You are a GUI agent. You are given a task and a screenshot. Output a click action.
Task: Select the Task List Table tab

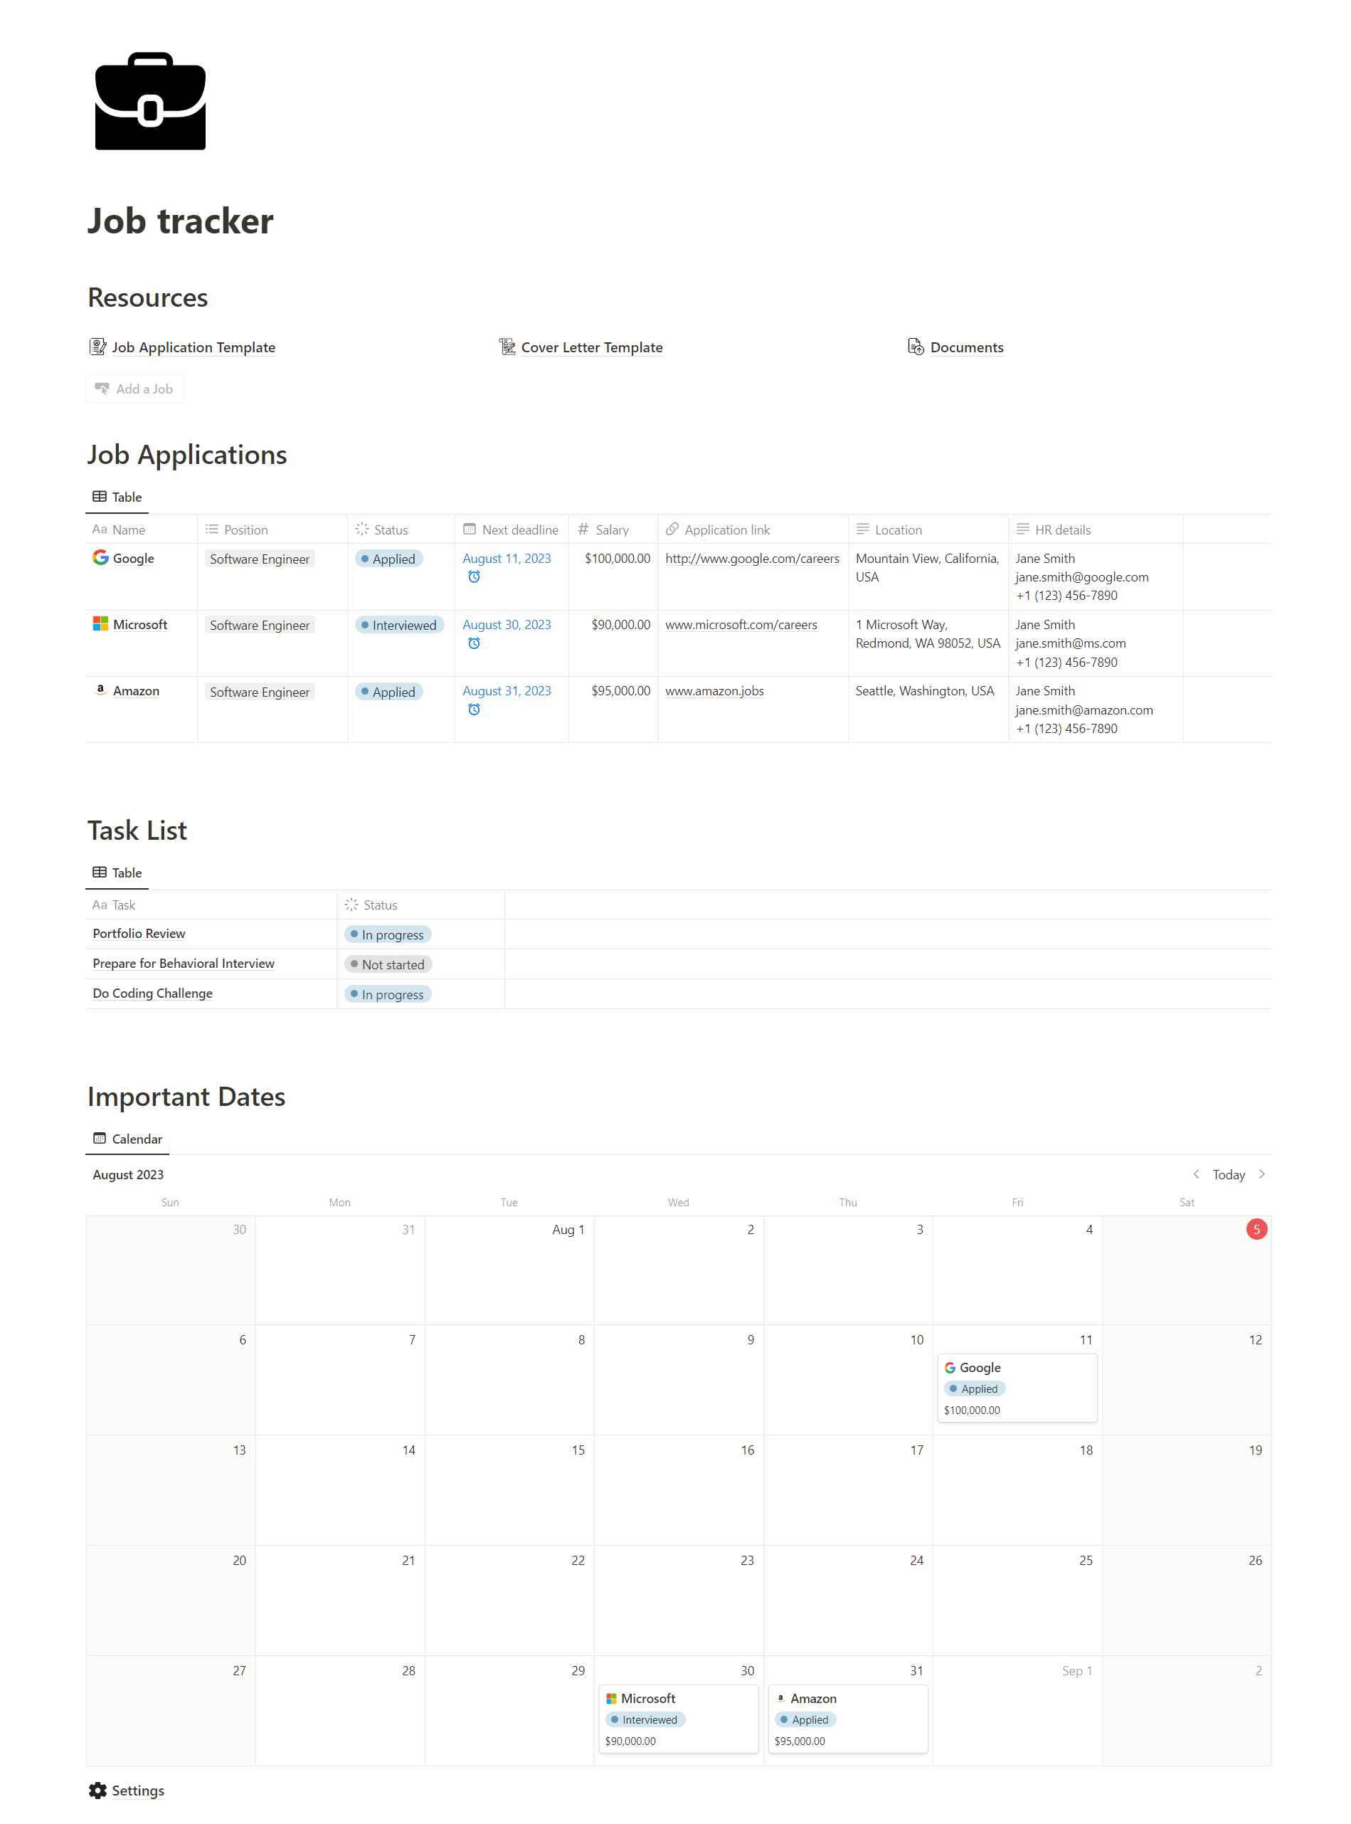tap(117, 872)
